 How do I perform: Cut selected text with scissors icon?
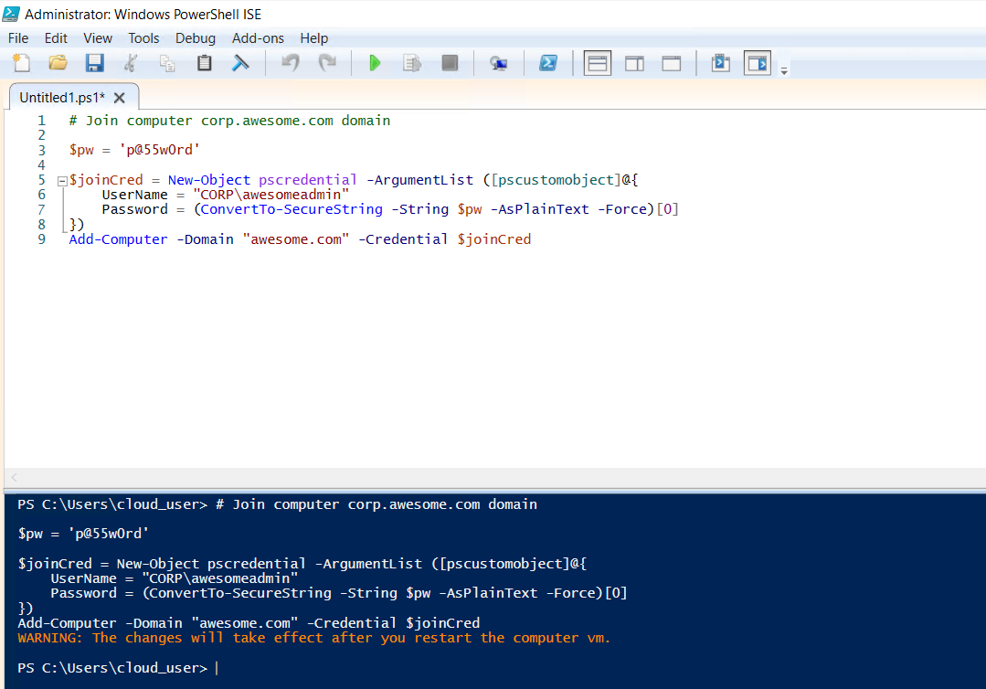pyautogui.click(x=131, y=63)
